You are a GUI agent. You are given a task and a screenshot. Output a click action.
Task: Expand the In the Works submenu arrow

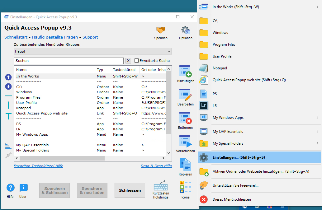(x=317, y=7)
